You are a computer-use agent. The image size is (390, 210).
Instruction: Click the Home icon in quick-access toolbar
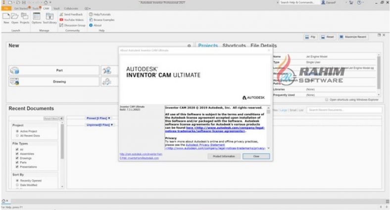pyautogui.click(x=46, y=2)
